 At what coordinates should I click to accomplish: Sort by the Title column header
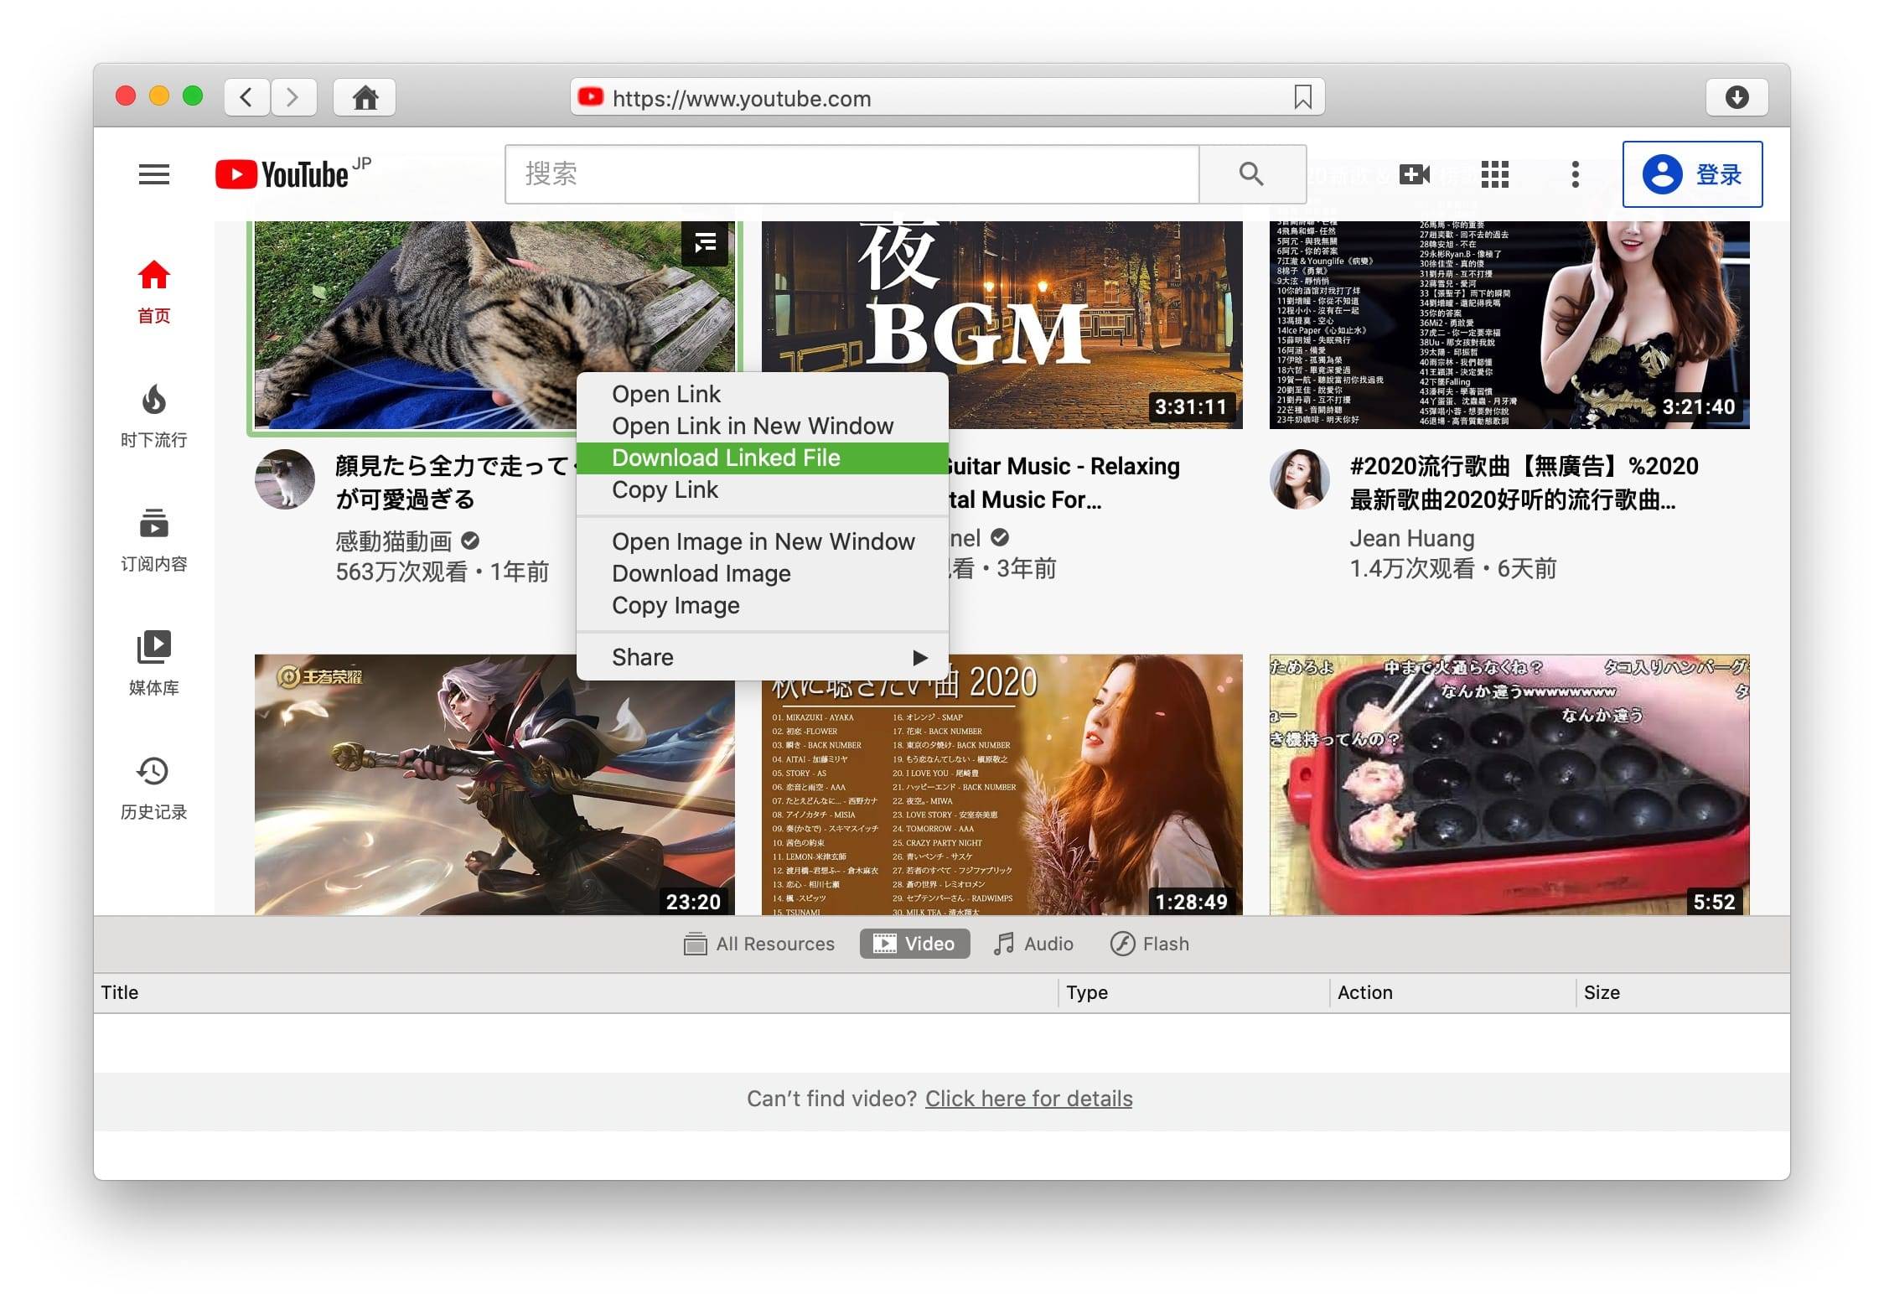[575, 992]
